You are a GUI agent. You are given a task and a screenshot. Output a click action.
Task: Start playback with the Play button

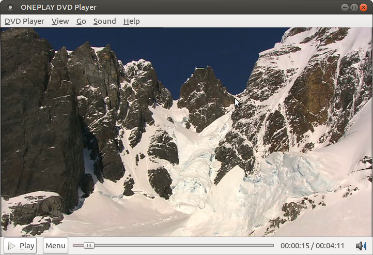coord(20,246)
